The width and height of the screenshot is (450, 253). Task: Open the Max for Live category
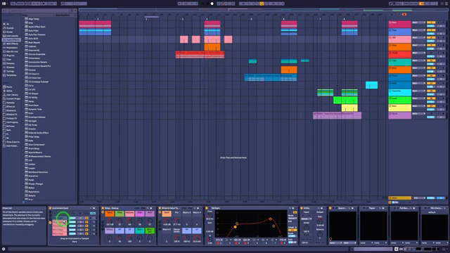[12, 51]
